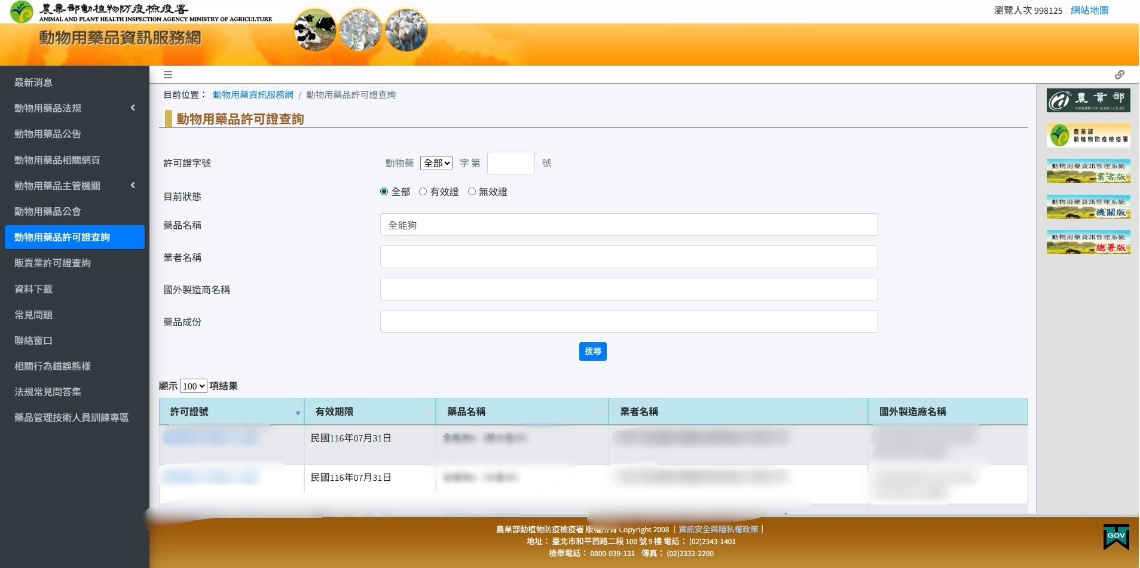1140x568 pixels.
Task: Click the GOV emblem at bottom right
Action: coord(1115,536)
